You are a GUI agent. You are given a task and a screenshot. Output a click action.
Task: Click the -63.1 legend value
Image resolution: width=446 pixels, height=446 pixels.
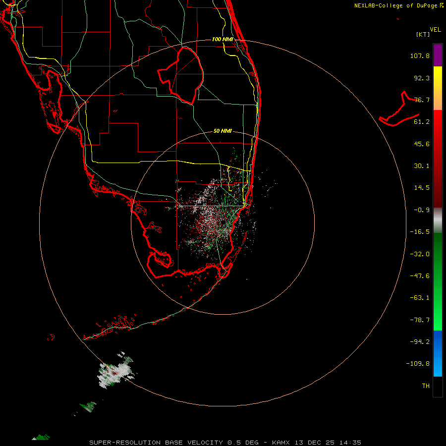420,298
